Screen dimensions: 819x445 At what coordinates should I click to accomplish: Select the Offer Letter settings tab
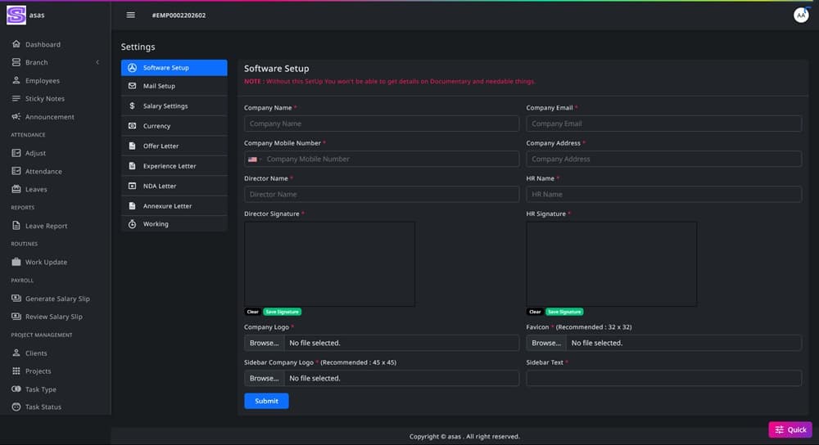161,146
